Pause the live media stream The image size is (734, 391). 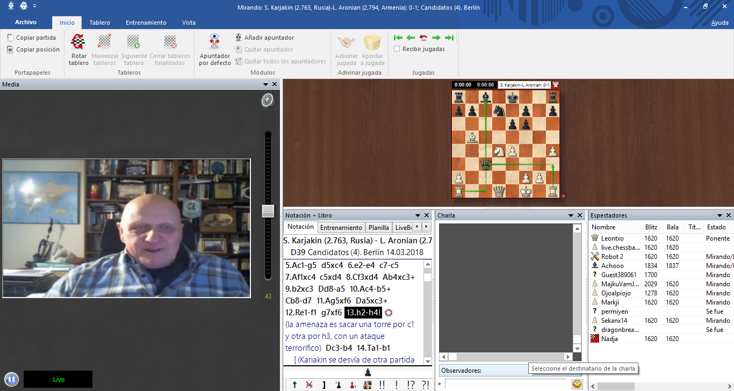pyautogui.click(x=11, y=379)
